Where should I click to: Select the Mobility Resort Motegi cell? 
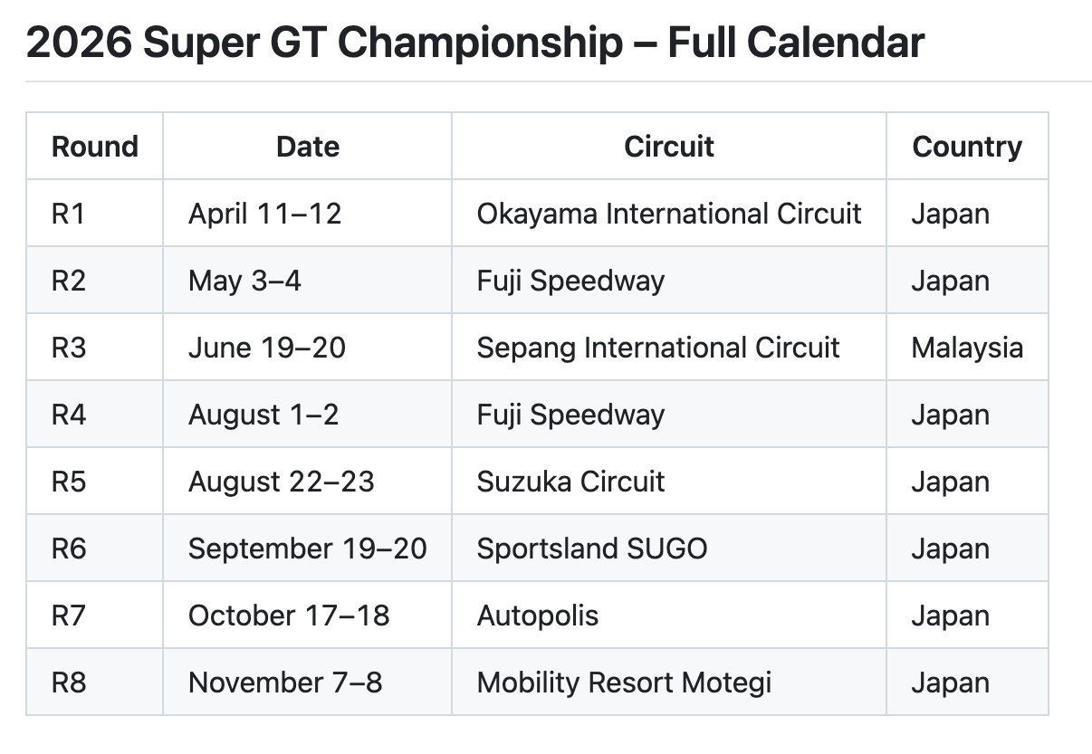click(x=624, y=682)
